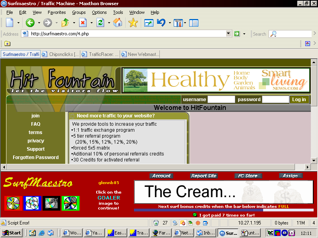Screen dimensions: 318x238
Task: Click the popup blocker status icon
Action: [183, 223]
